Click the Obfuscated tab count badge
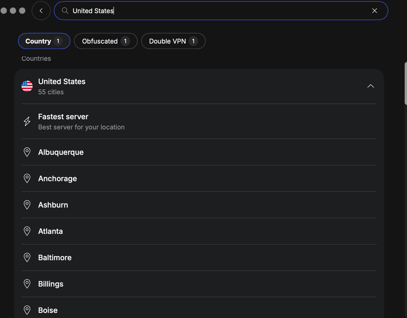The width and height of the screenshot is (407, 318). [x=125, y=41]
